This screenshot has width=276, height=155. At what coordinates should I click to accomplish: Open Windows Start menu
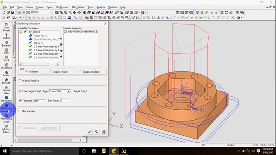[5, 151]
